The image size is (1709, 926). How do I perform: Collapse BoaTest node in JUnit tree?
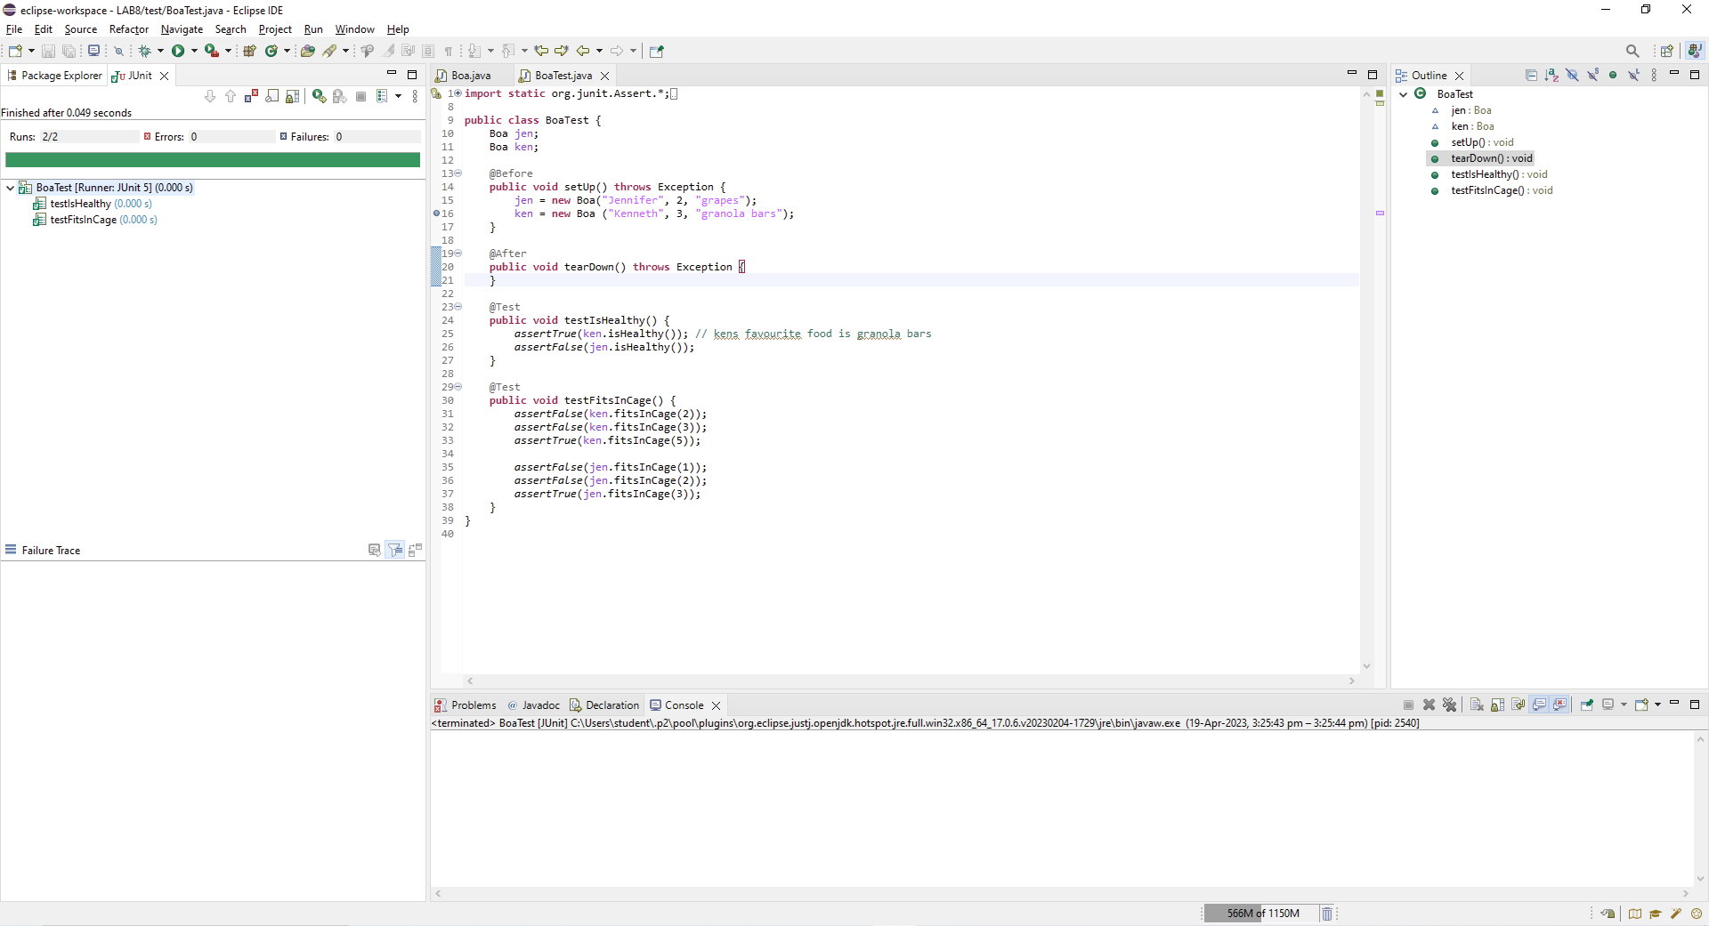pos(10,188)
